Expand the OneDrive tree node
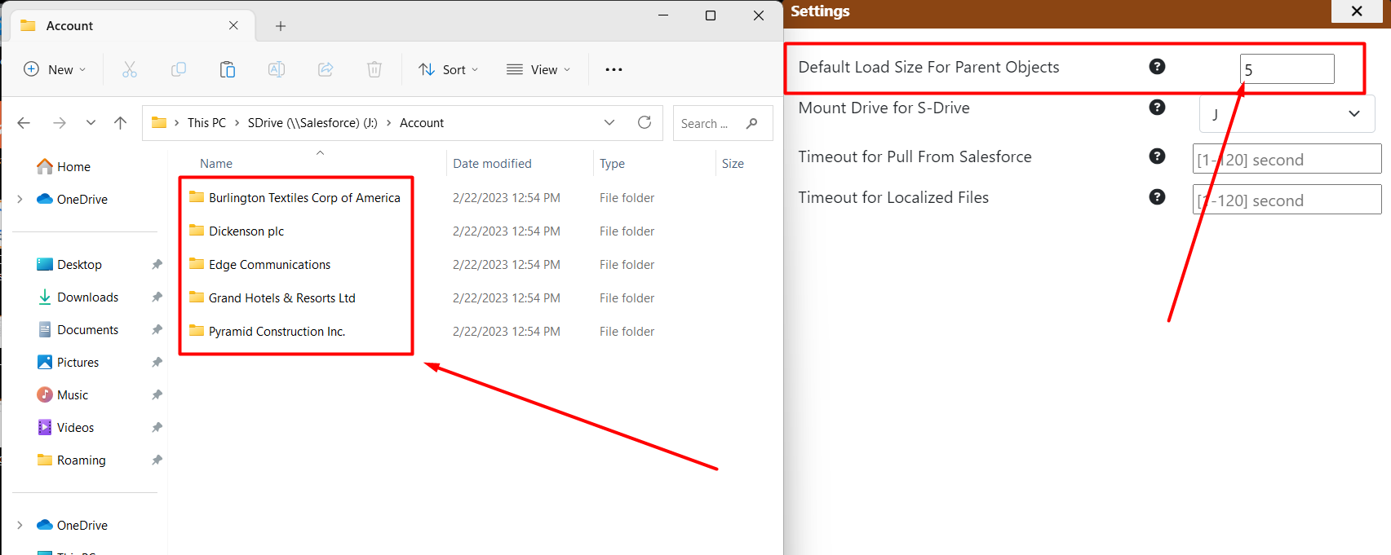The width and height of the screenshot is (1391, 555). pos(20,200)
